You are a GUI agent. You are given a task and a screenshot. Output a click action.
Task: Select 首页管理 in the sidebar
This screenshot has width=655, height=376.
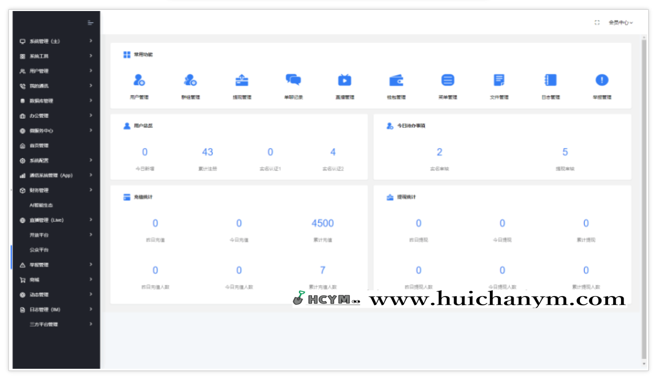pyautogui.click(x=39, y=146)
